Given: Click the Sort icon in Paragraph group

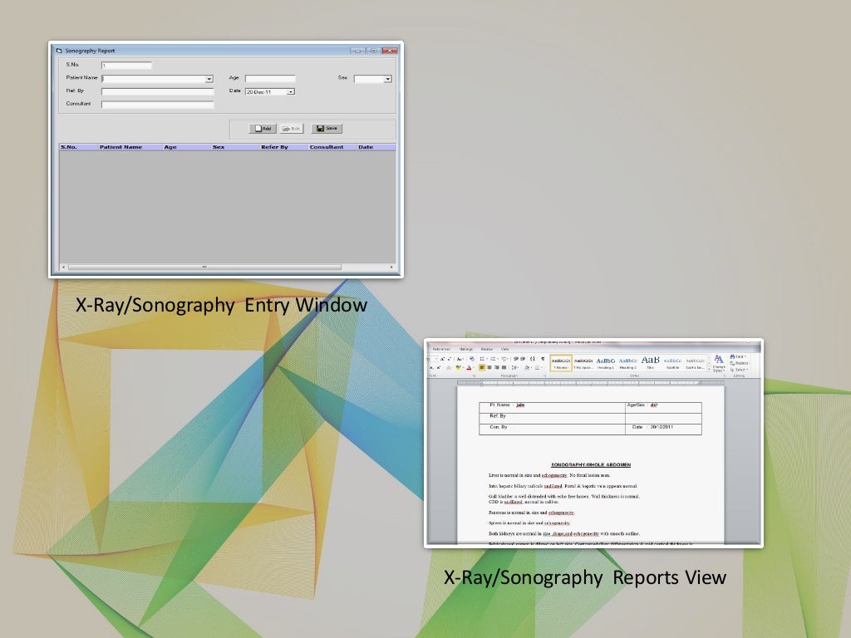Looking at the screenshot, I should point(533,359).
